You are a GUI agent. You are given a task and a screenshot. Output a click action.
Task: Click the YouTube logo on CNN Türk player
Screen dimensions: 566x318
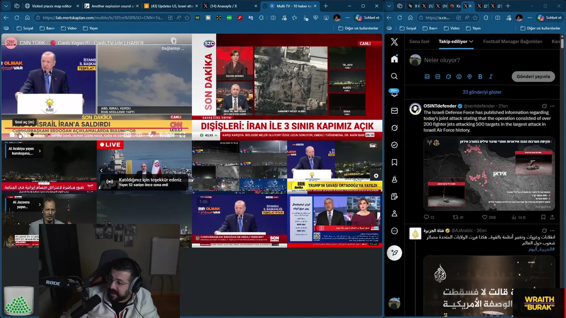click(167, 135)
